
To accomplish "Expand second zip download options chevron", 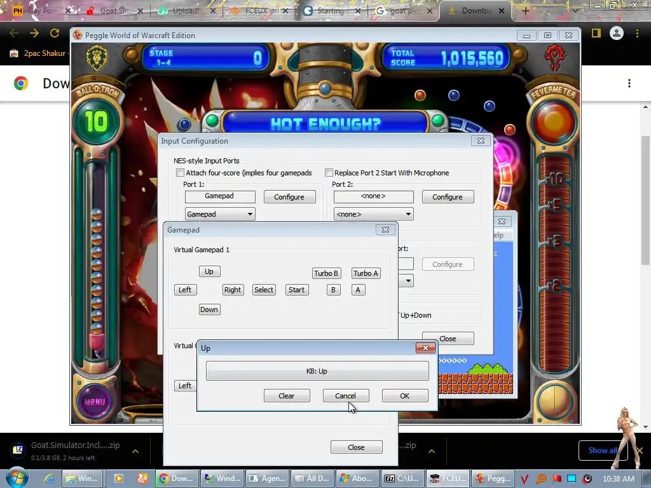I will (x=432, y=451).
